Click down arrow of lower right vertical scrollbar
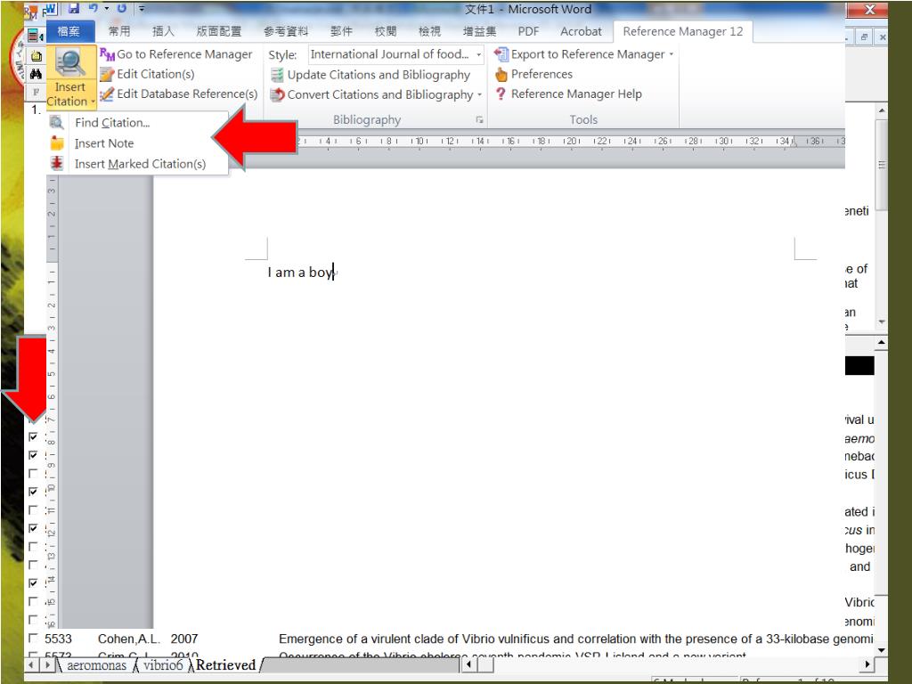Screen dimensions: 912x684 pos(881,650)
